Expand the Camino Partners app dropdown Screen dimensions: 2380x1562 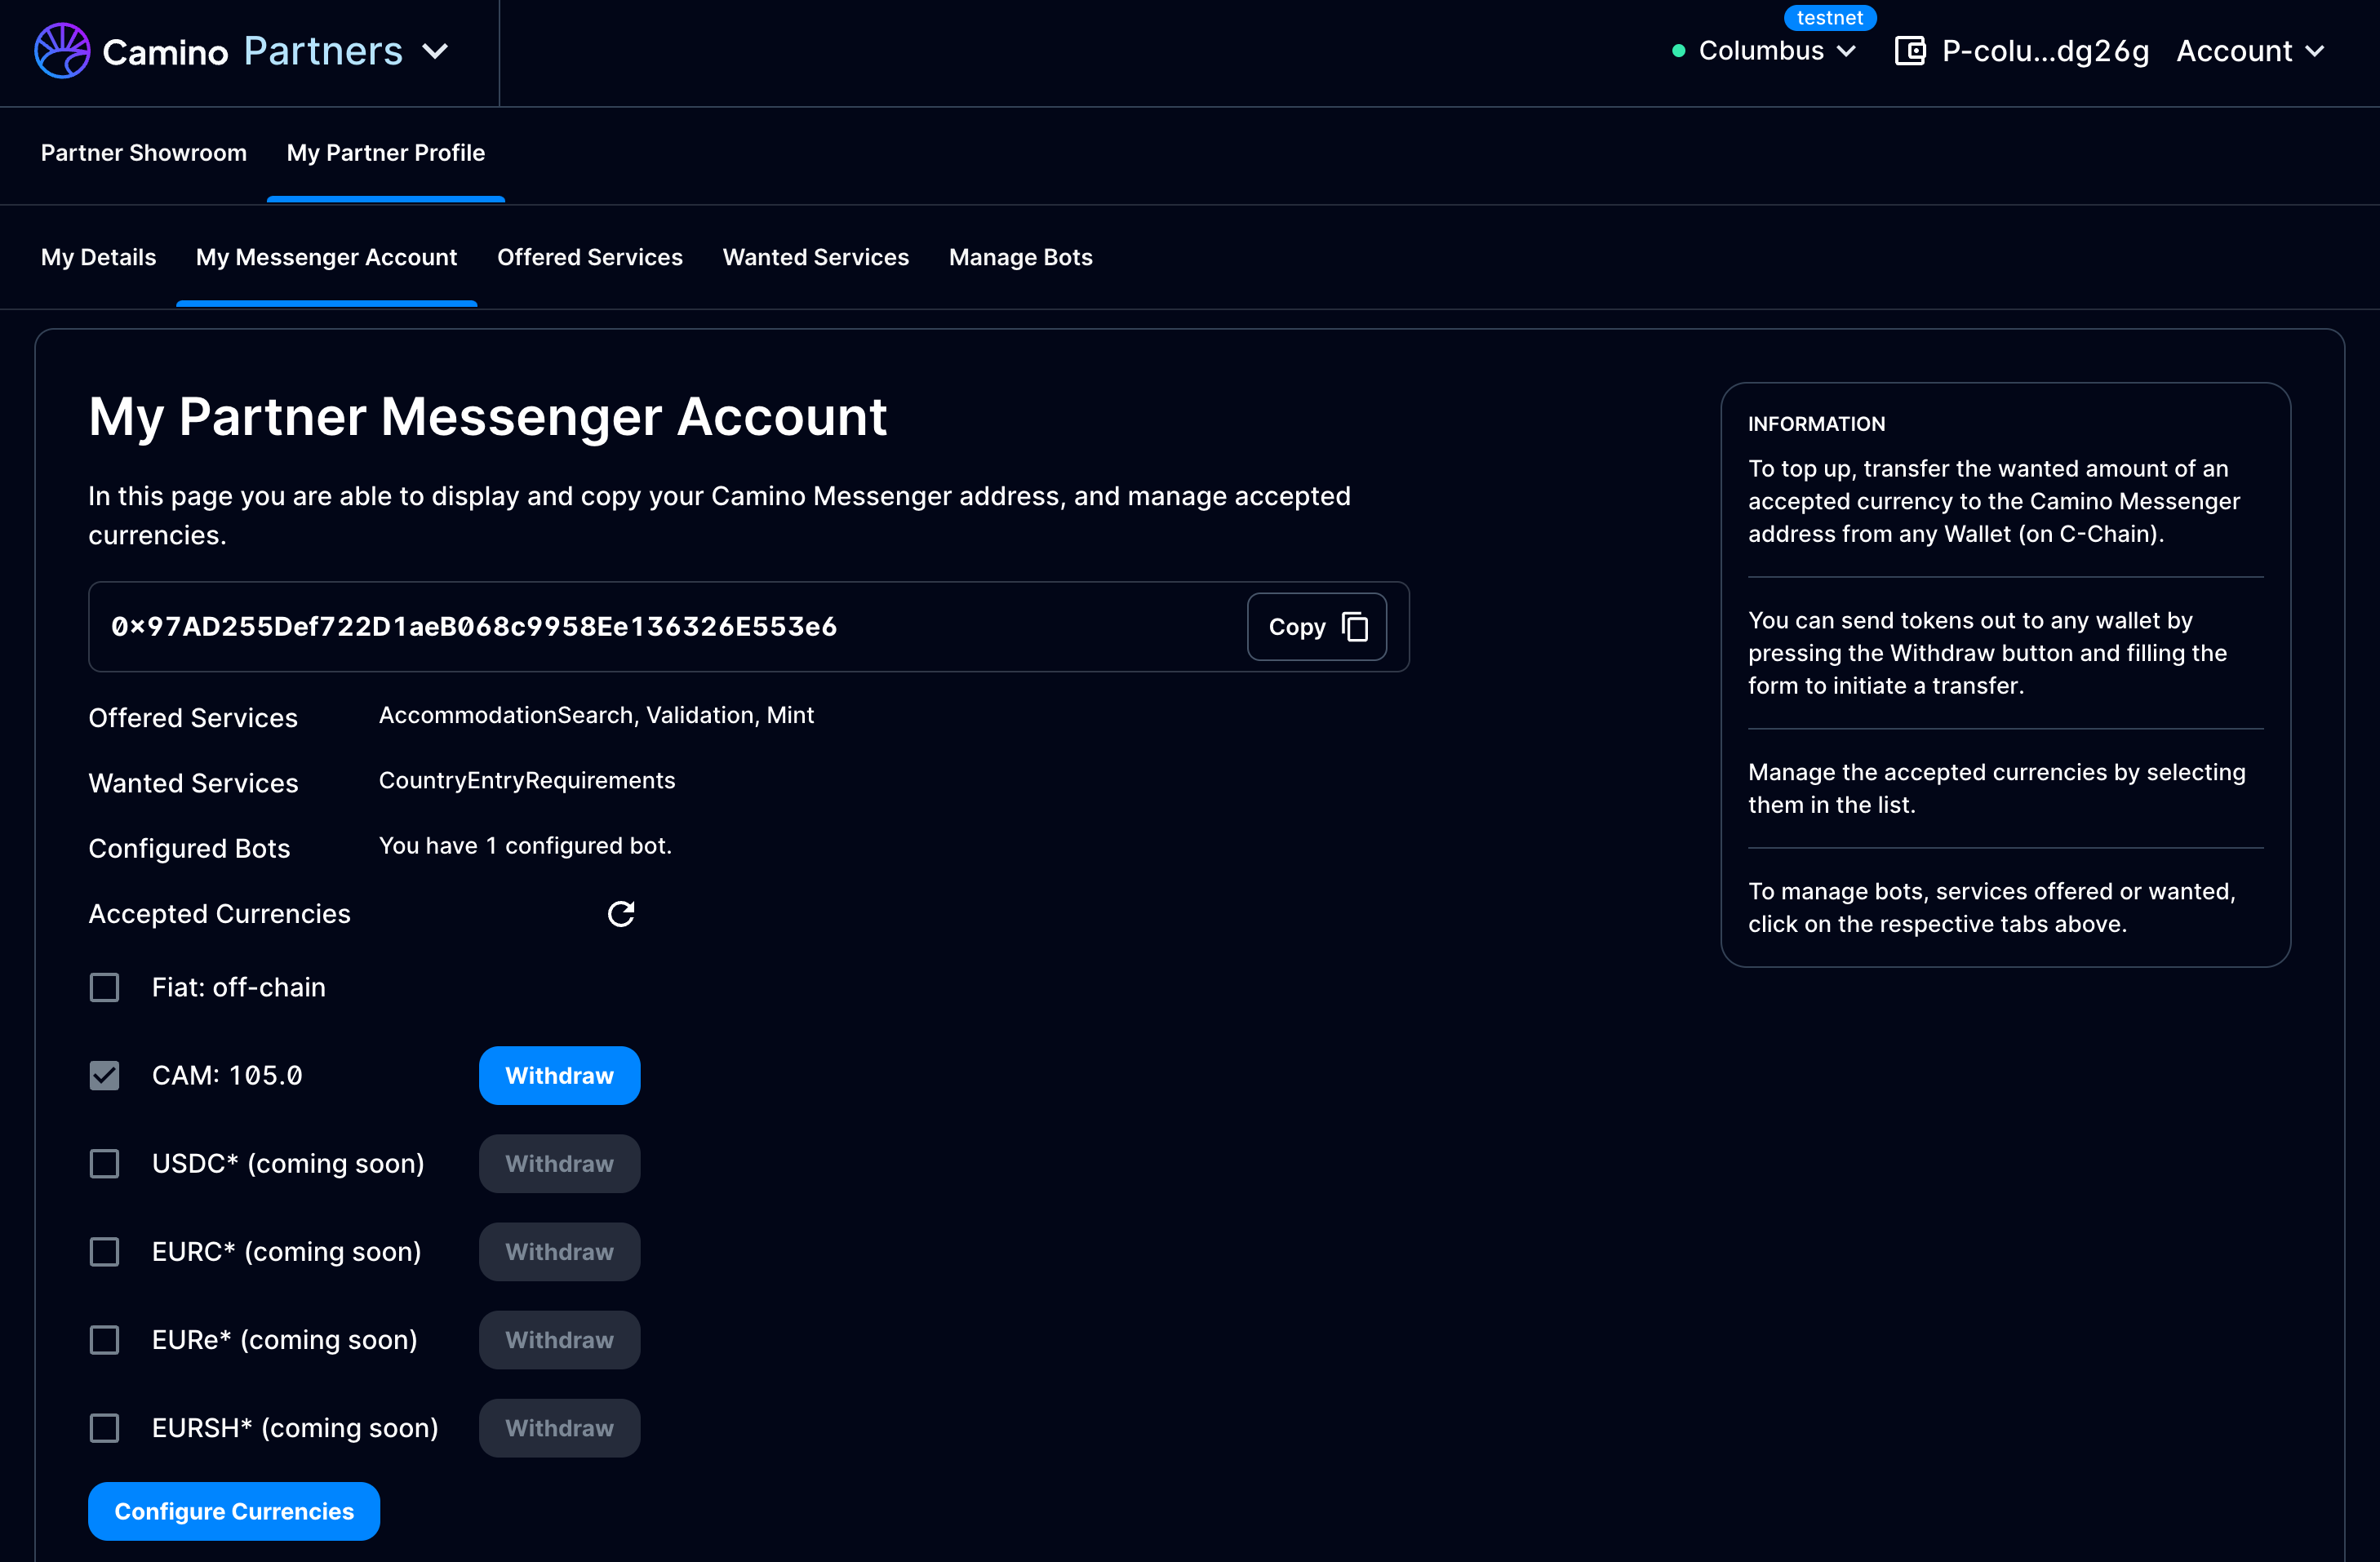coord(435,51)
